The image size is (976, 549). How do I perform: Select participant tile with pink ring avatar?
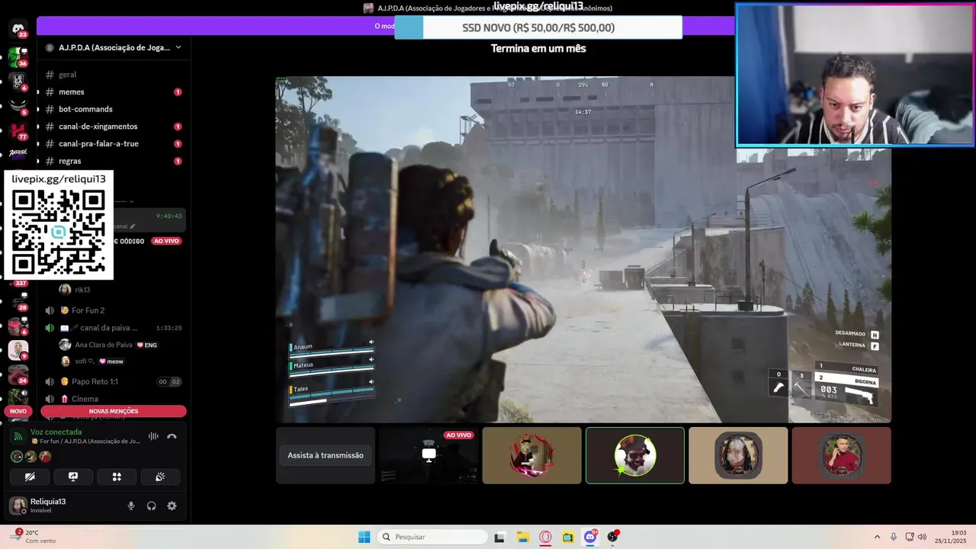(x=531, y=455)
